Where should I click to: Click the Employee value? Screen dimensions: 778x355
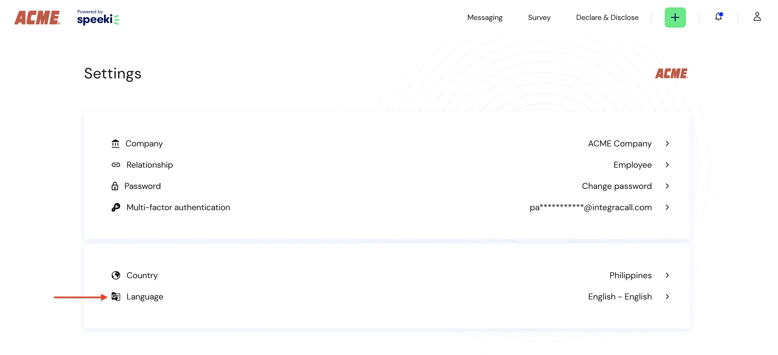(x=633, y=165)
